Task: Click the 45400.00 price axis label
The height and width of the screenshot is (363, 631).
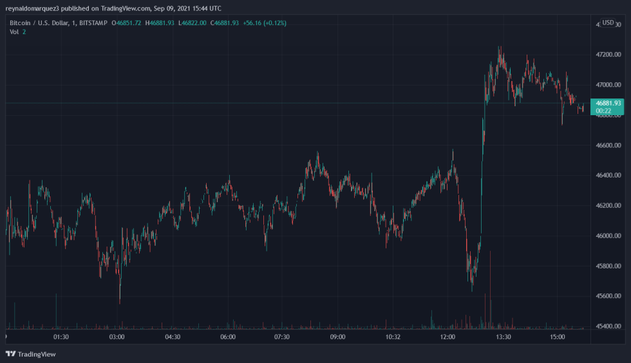Action: [608, 327]
